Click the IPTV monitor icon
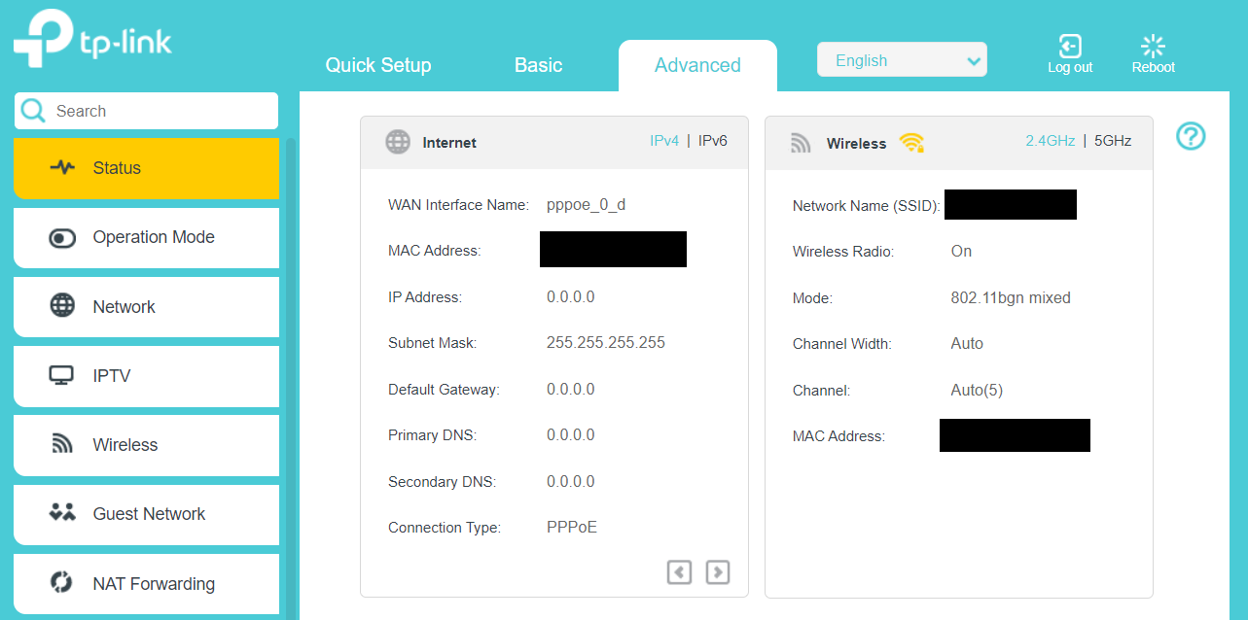Image resolution: width=1248 pixels, height=620 pixels. (61, 376)
